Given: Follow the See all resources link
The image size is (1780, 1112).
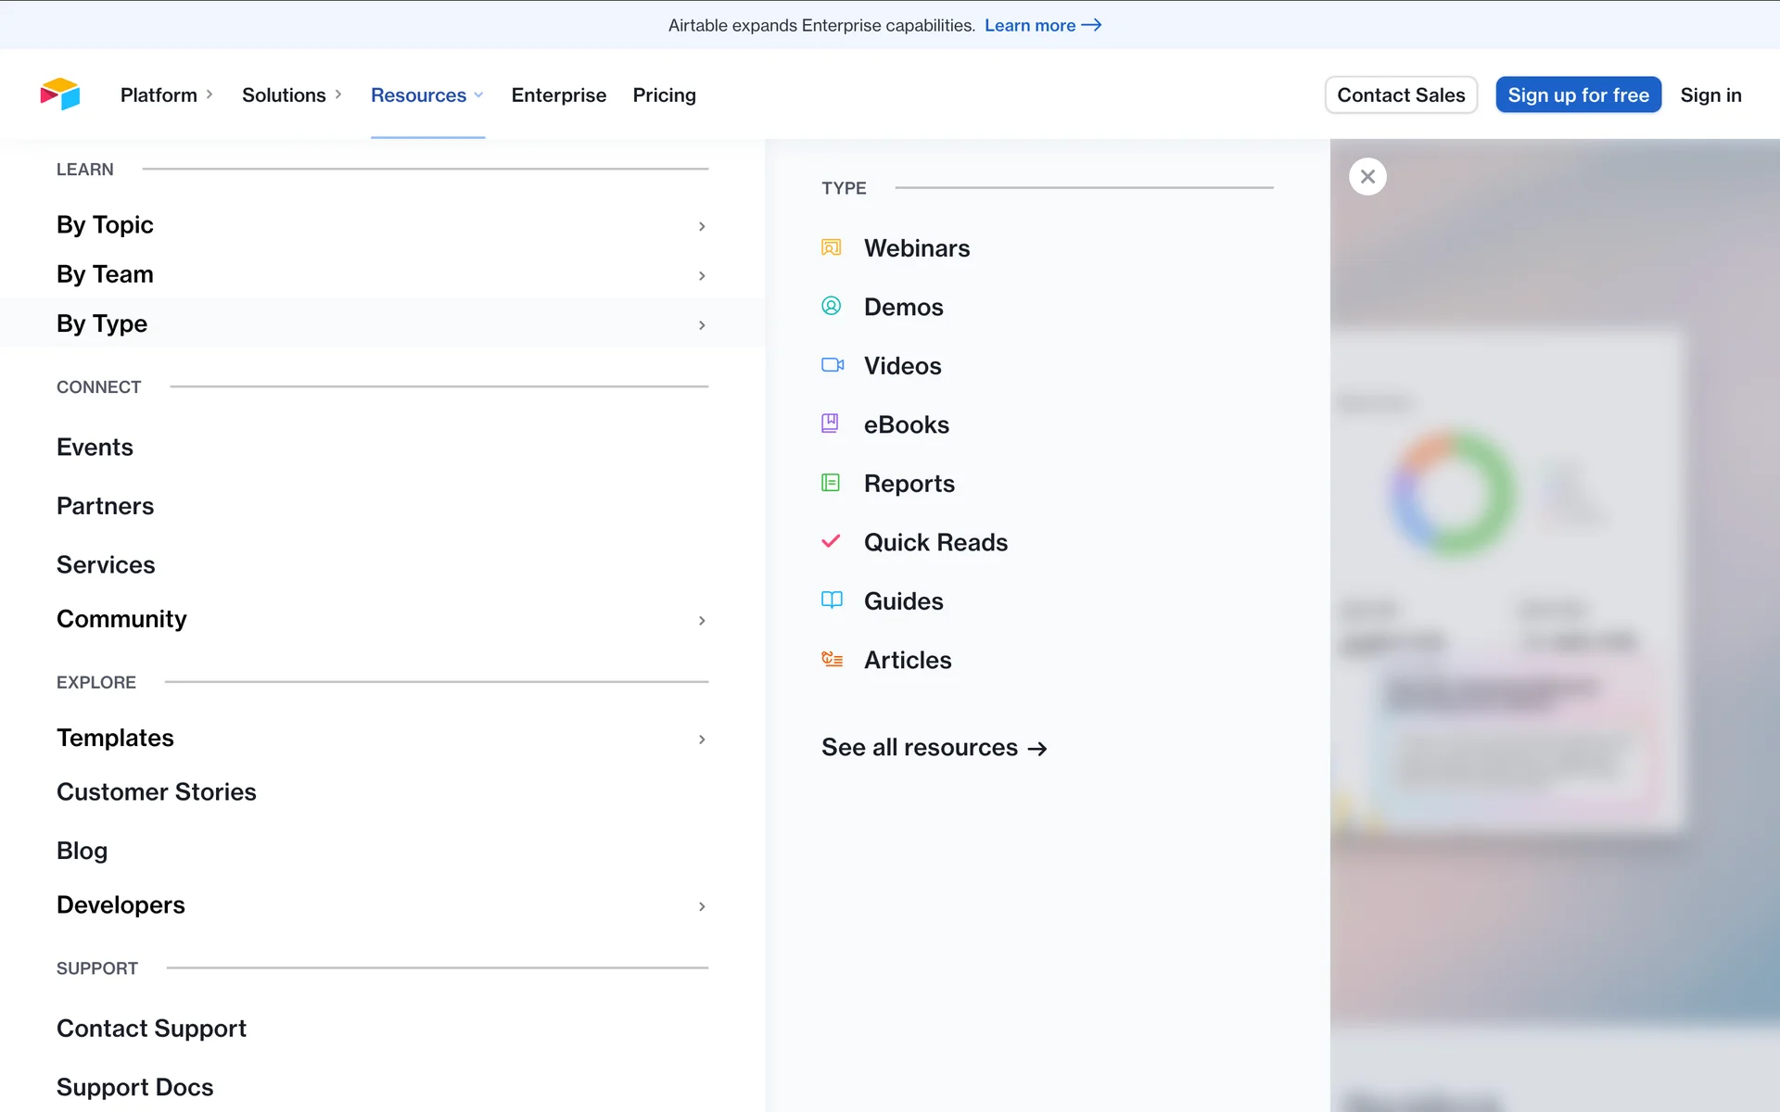Looking at the screenshot, I should 934,748.
